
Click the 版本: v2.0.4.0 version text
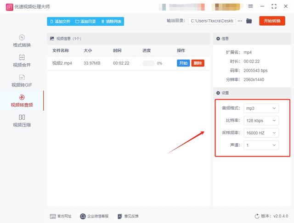(275, 216)
